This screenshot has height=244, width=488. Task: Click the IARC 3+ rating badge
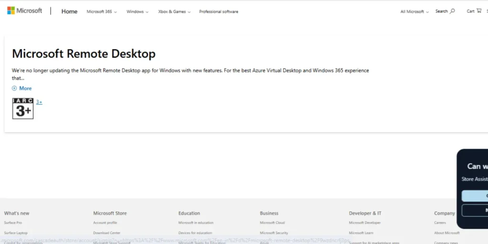[23, 109]
